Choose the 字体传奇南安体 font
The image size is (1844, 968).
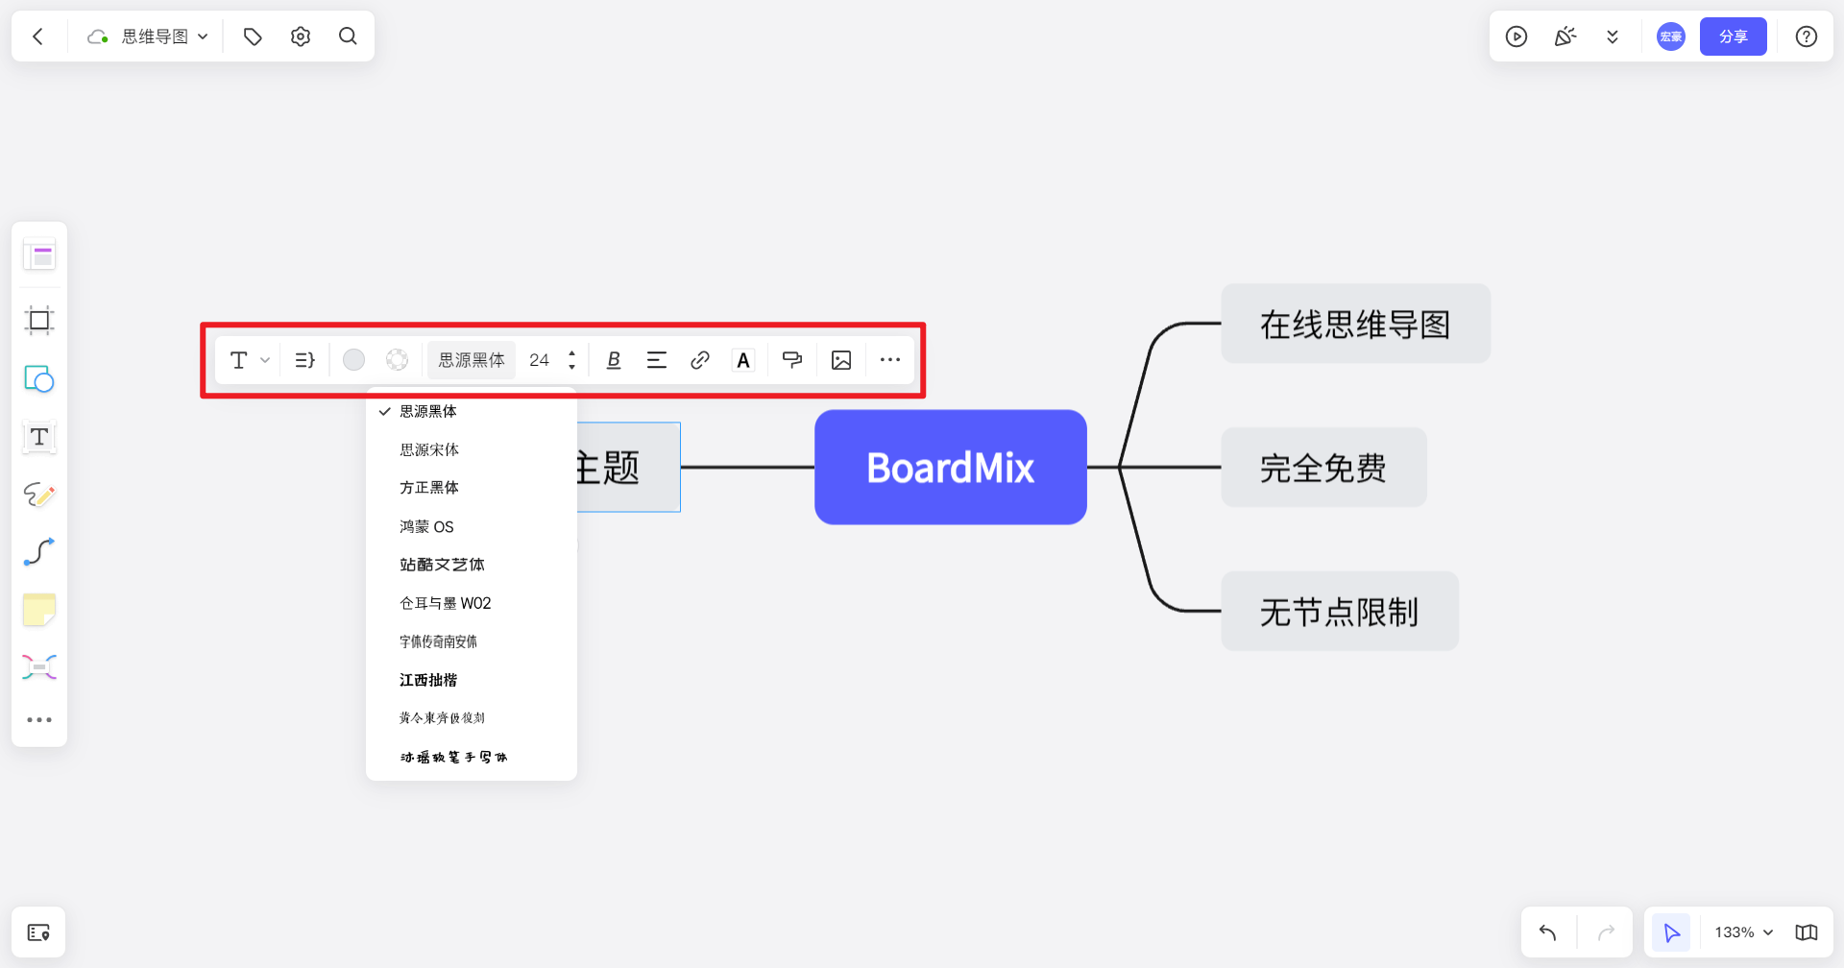click(472, 641)
